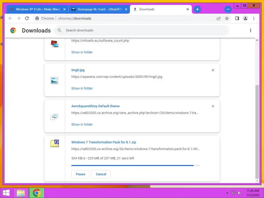Viewport: 264px width, 198px height.
Task: Click the 534 KB/s download status text
Action: (x=103, y=158)
